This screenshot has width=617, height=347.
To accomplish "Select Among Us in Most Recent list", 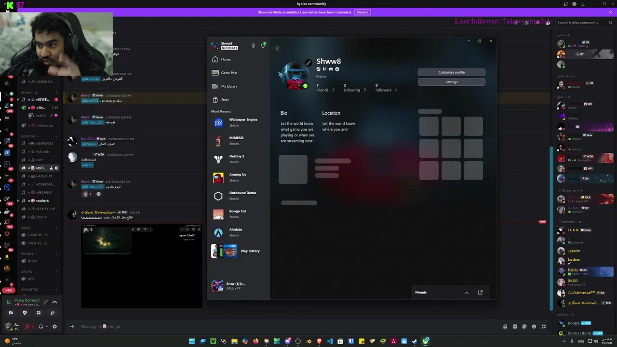I will [x=238, y=177].
